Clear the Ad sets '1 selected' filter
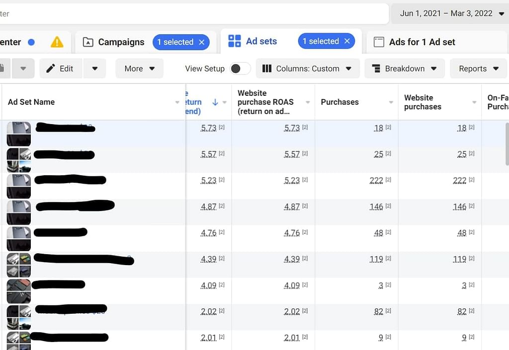Viewport: 509px width, 350px height. coord(347,41)
